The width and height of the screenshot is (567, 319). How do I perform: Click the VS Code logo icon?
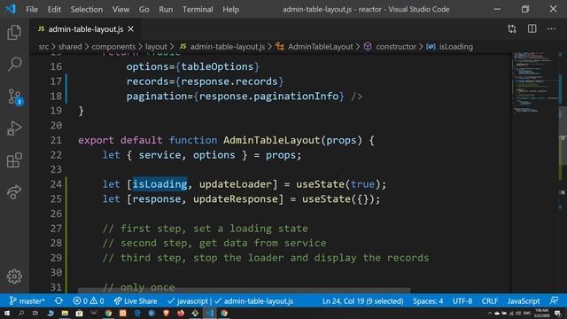pyautogui.click(x=11, y=9)
